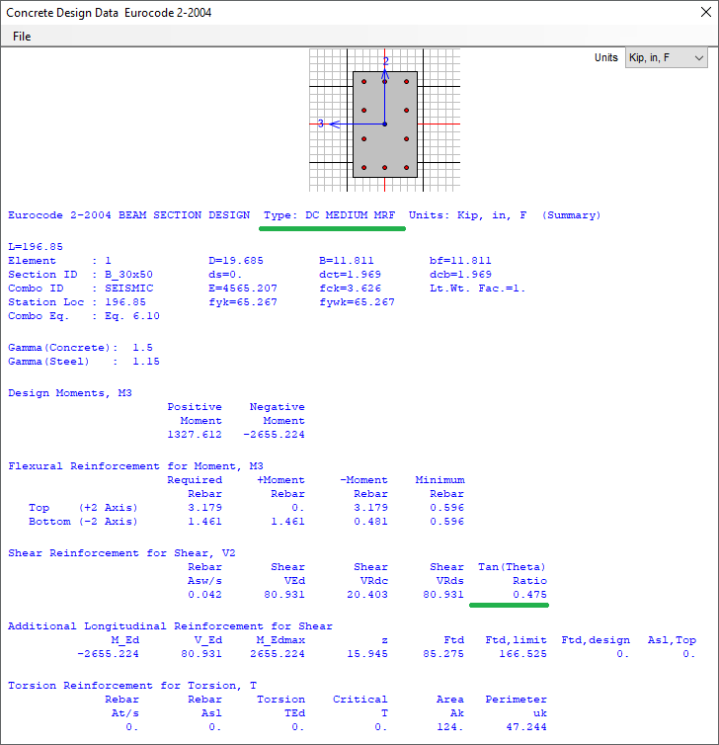
Task: Open the Units dropdown list
Action: coord(667,58)
